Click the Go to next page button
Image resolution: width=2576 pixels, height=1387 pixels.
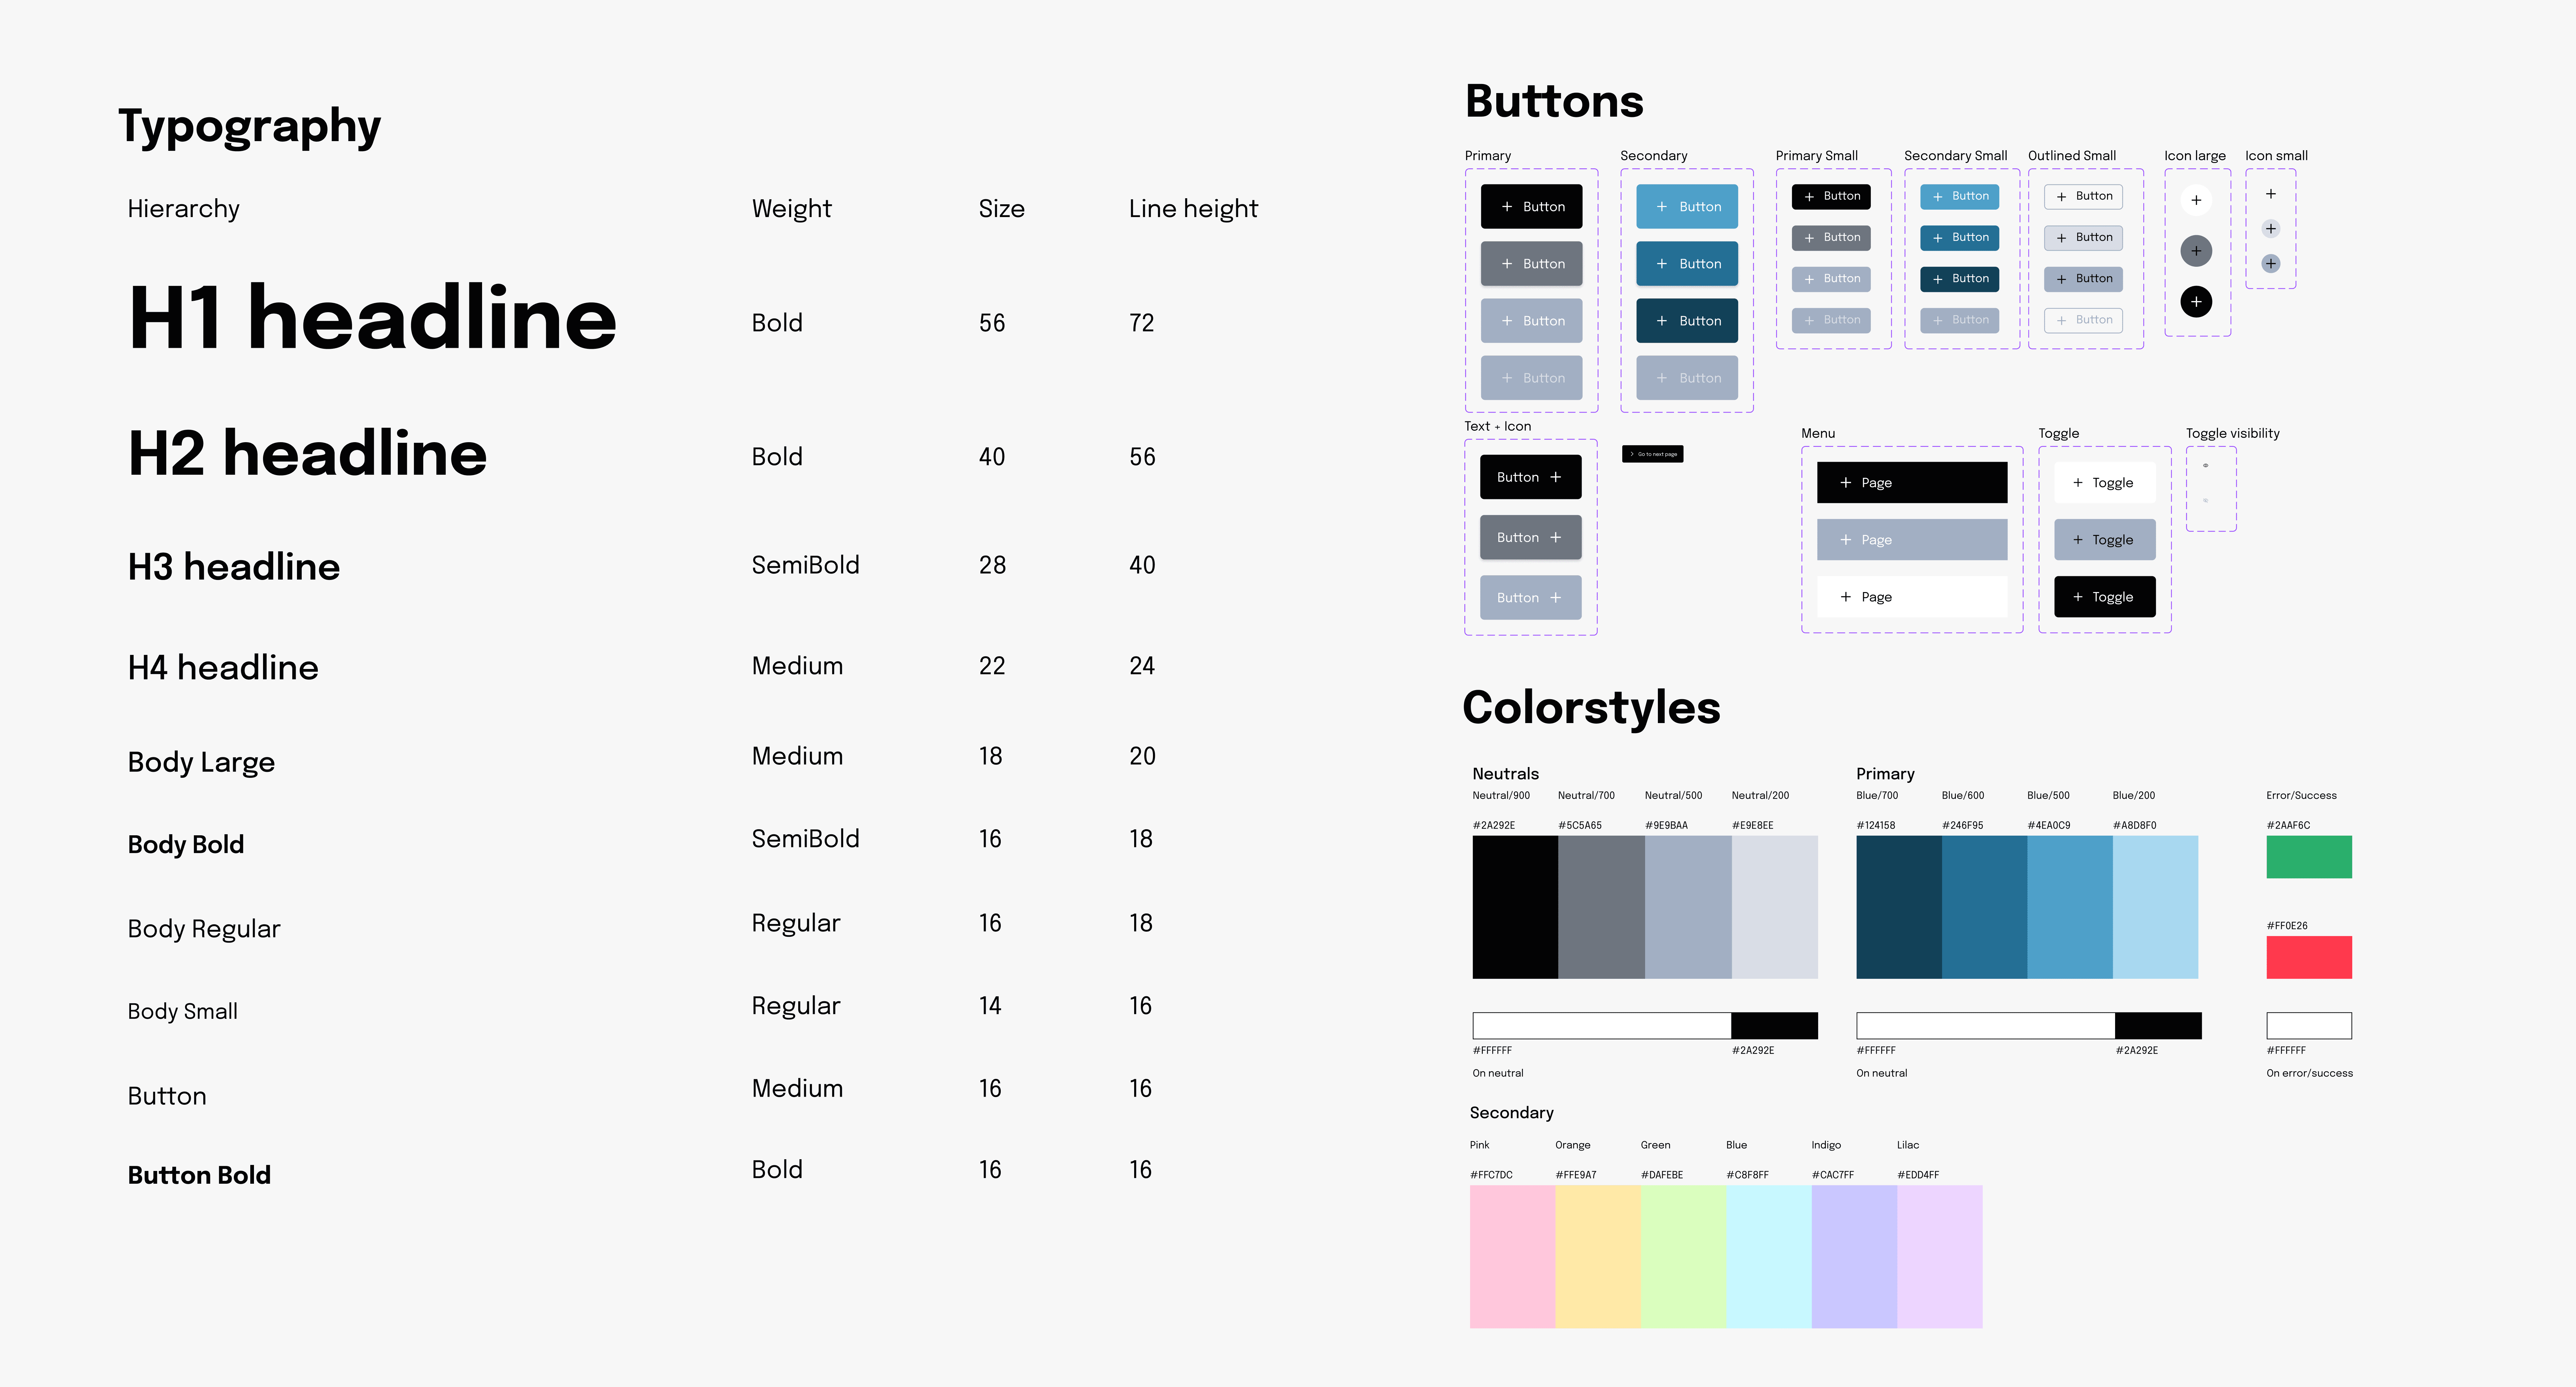pos(1652,454)
